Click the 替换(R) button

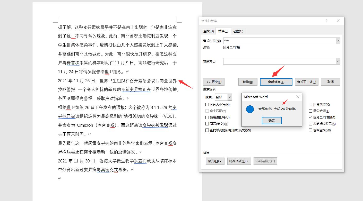[x=247, y=81]
